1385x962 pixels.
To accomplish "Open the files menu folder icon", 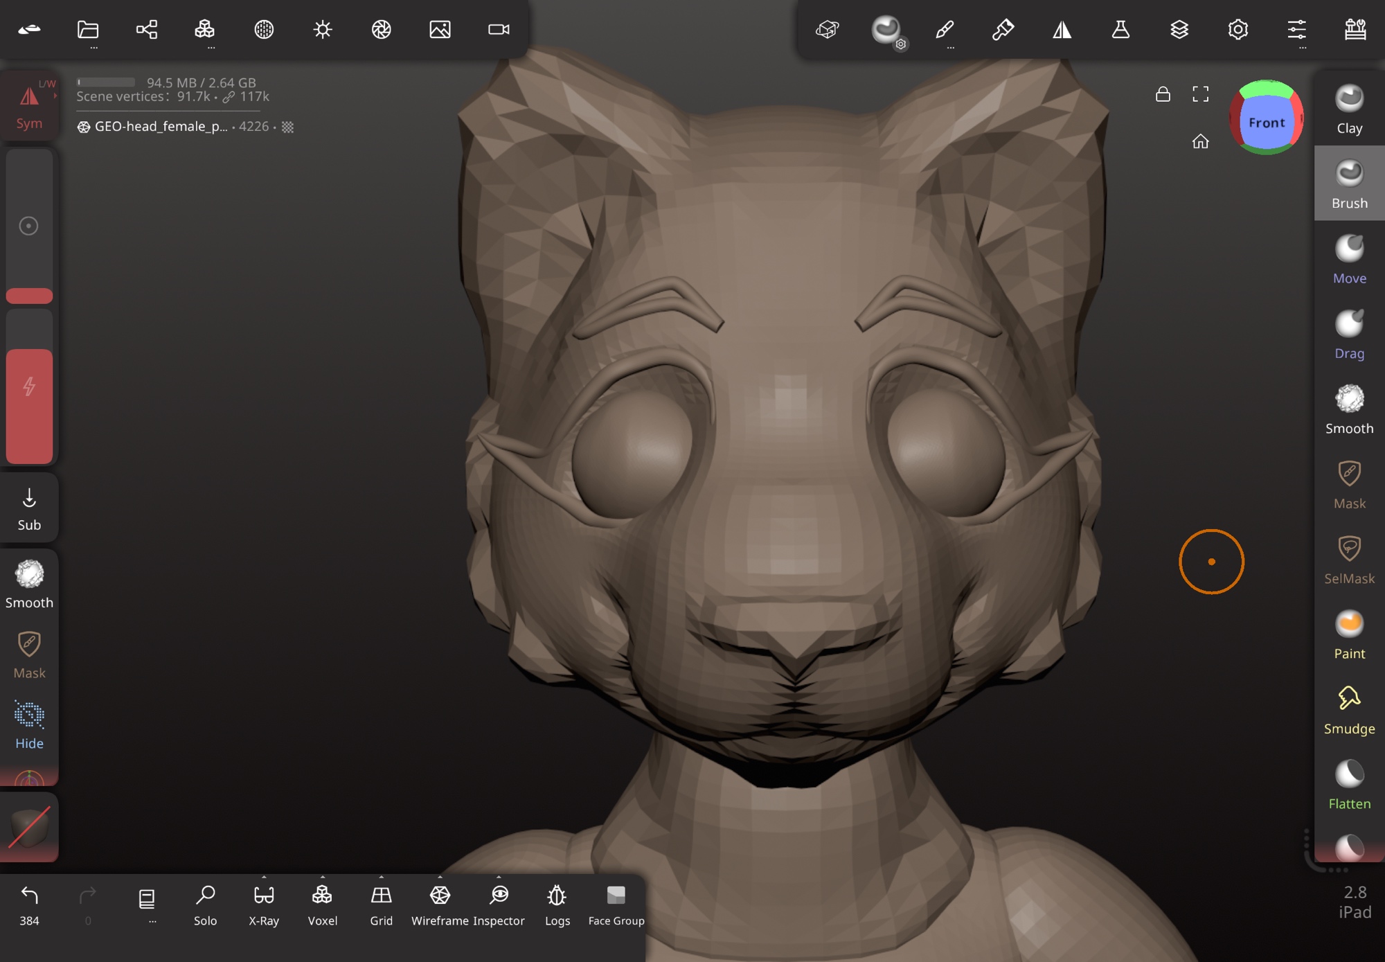I will [88, 29].
